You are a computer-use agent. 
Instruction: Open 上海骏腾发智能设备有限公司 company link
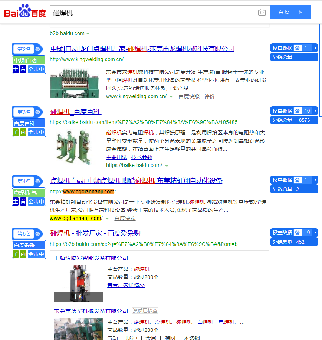[91, 258]
